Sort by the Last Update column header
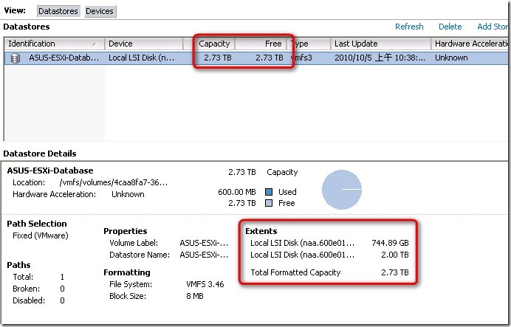This screenshot has height=327, width=511. coord(380,44)
